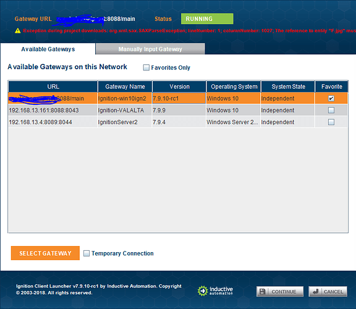This screenshot has width=356, height=309.
Task: Click the yellow warning triangle icon
Action: 18,31
